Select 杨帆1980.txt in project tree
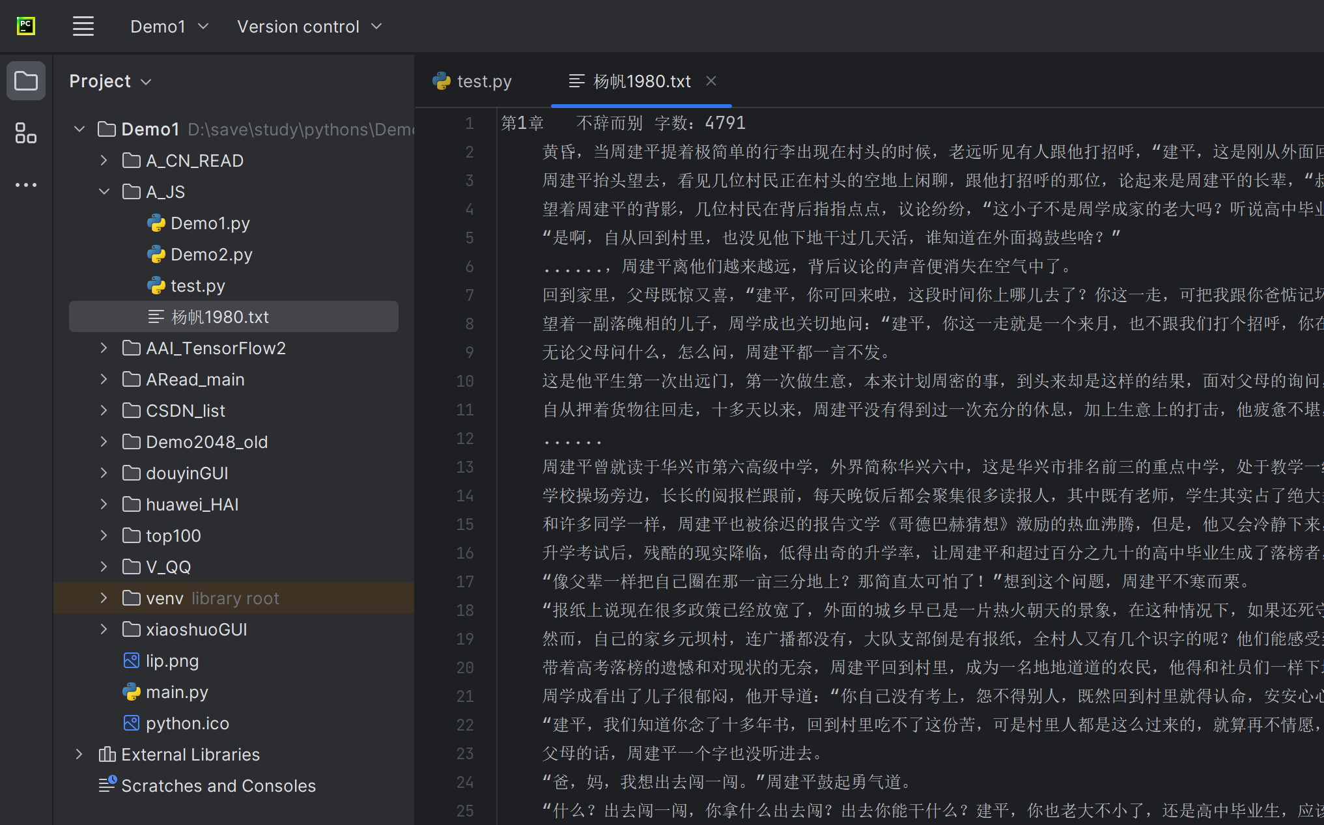1324x825 pixels. pos(219,317)
